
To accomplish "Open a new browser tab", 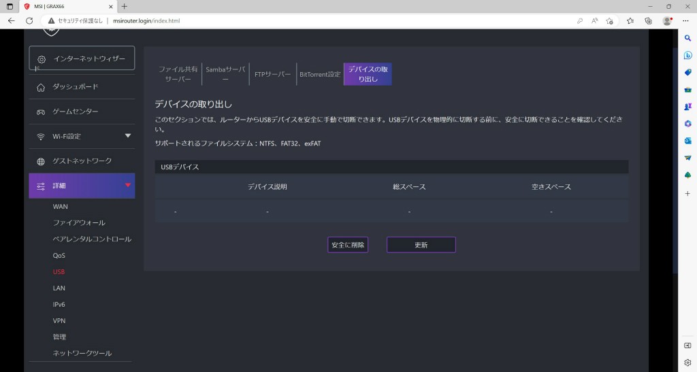I will click(x=125, y=7).
